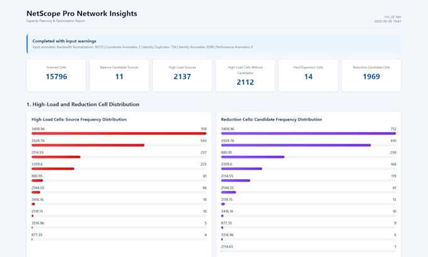The height and width of the screenshot is (257, 428).
Task: Click the 3416.16 label in High-Load panel
Action: coord(37,199)
